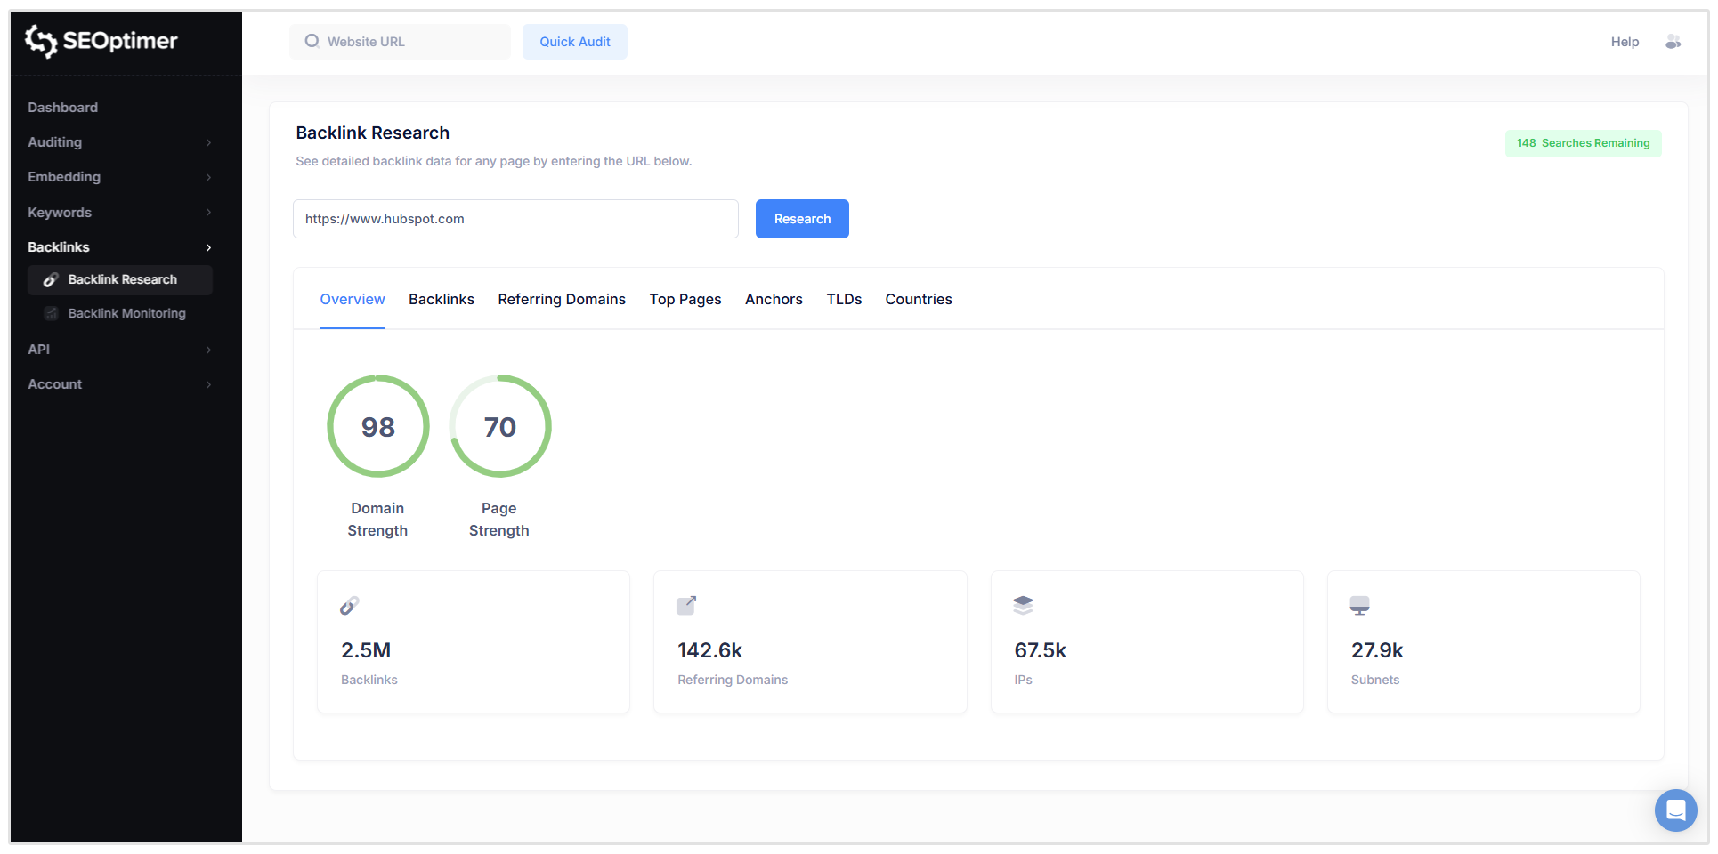Image resolution: width=1718 pixels, height=854 pixels.
Task: Click the search magnifier in Website URL field
Action: (x=311, y=41)
